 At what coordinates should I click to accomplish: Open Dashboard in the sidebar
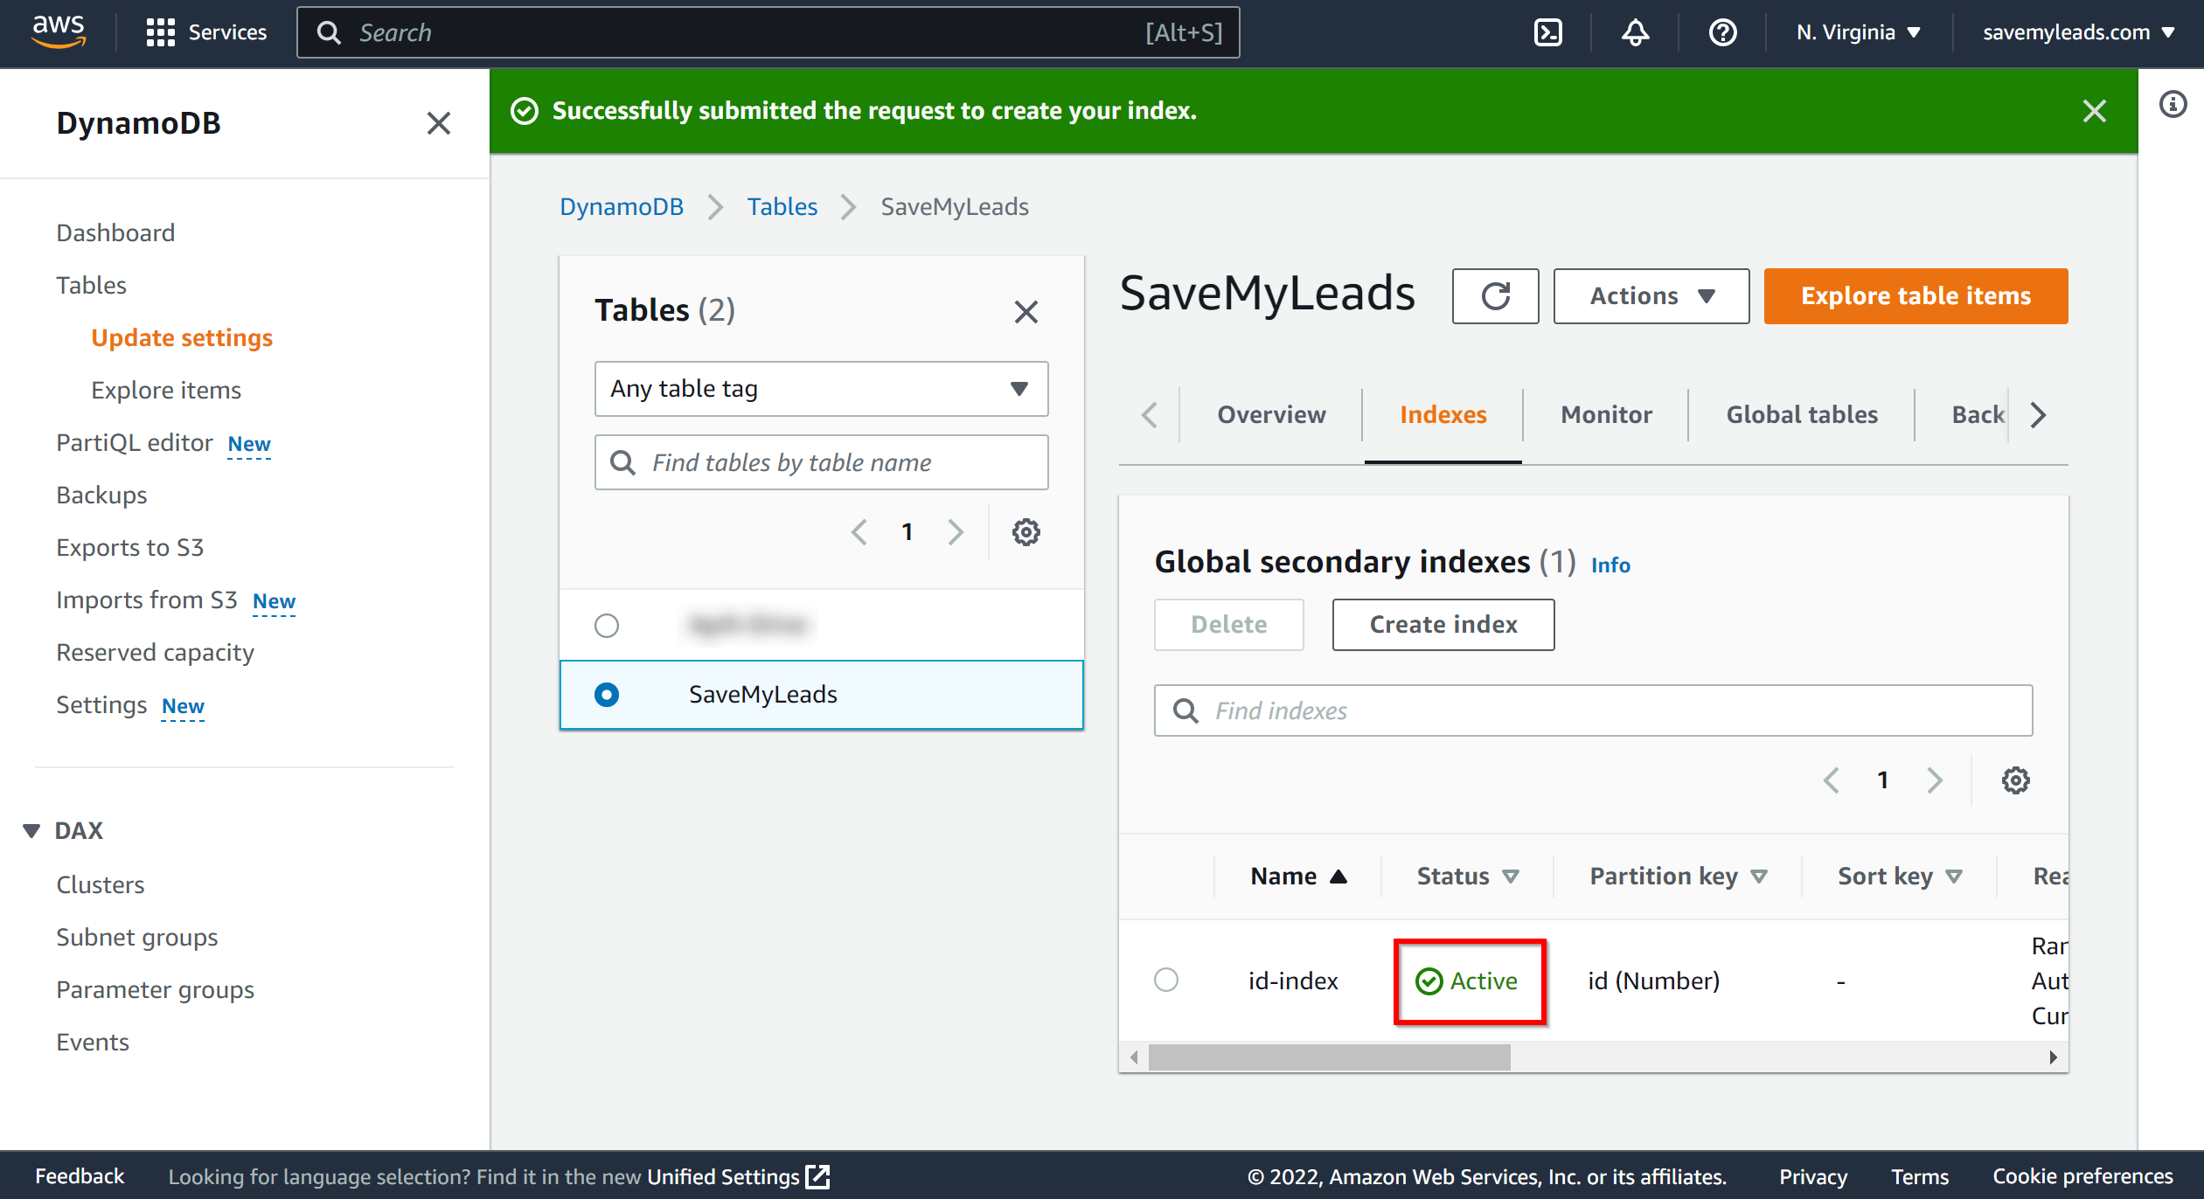coord(115,232)
